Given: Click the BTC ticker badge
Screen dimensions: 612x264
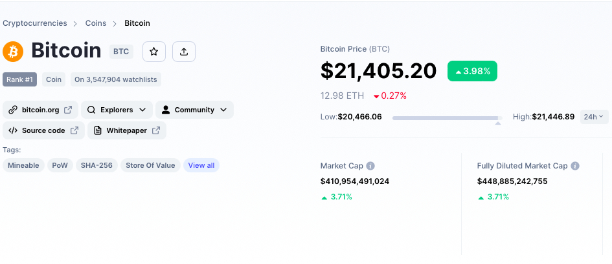Looking at the screenshot, I should click(121, 52).
